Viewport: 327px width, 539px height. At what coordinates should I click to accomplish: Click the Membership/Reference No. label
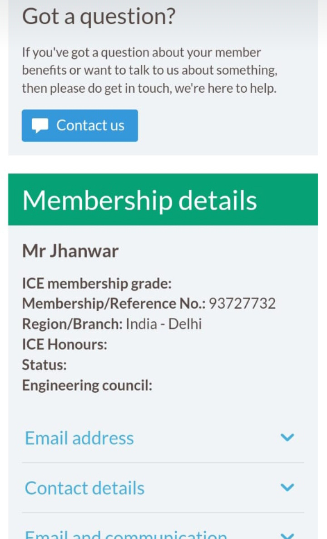[114, 304]
